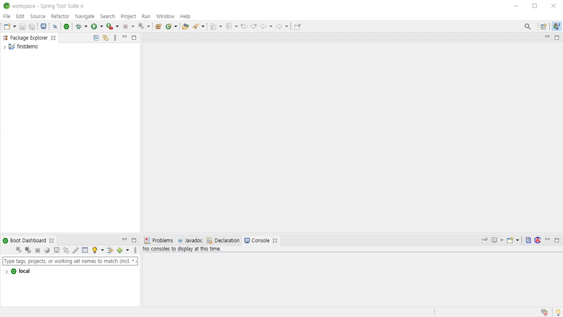Toggle the lightbulb filter in Boot Dashboard
The width and height of the screenshot is (563, 317).
point(94,250)
